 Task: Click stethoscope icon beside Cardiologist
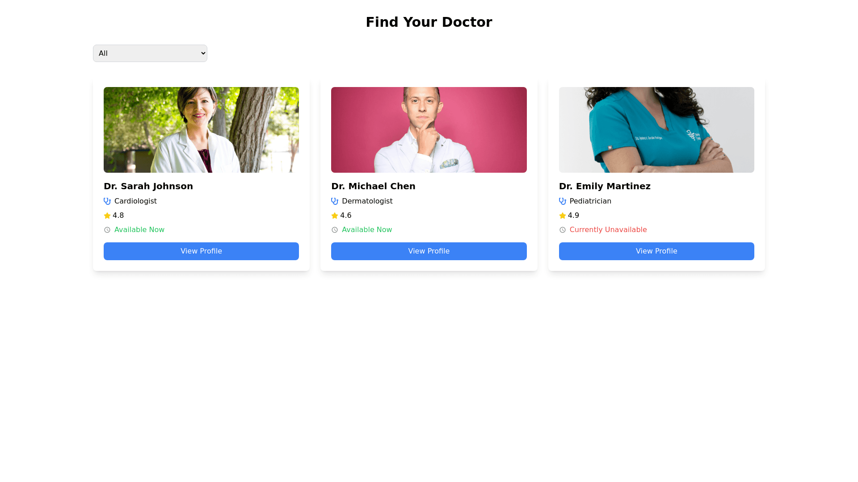coord(107,201)
